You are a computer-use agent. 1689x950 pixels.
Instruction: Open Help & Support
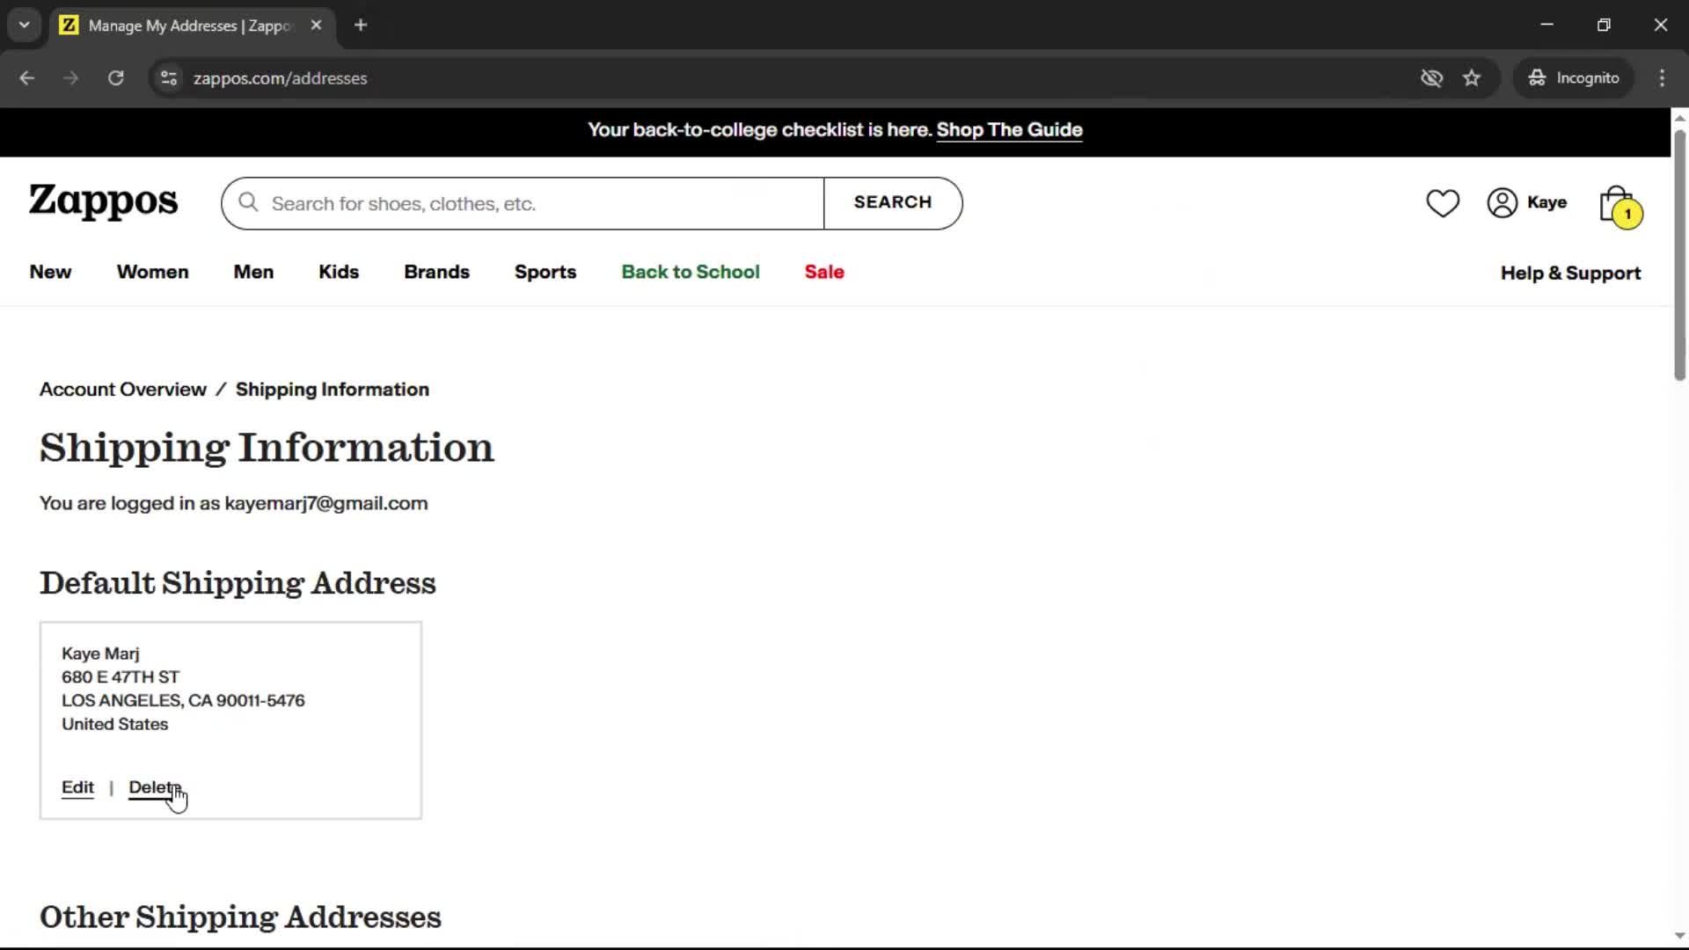1570,273
